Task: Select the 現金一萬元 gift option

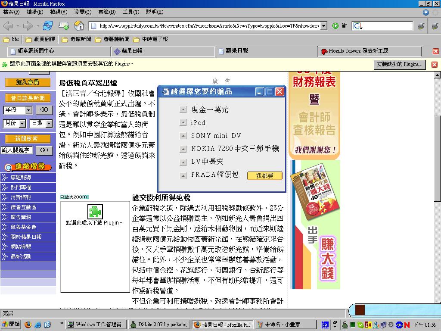Action: click(183, 110)
